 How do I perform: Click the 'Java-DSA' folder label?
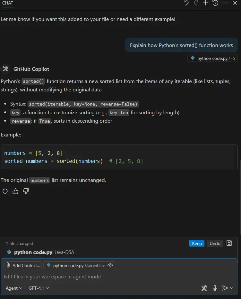click(65, 252)
